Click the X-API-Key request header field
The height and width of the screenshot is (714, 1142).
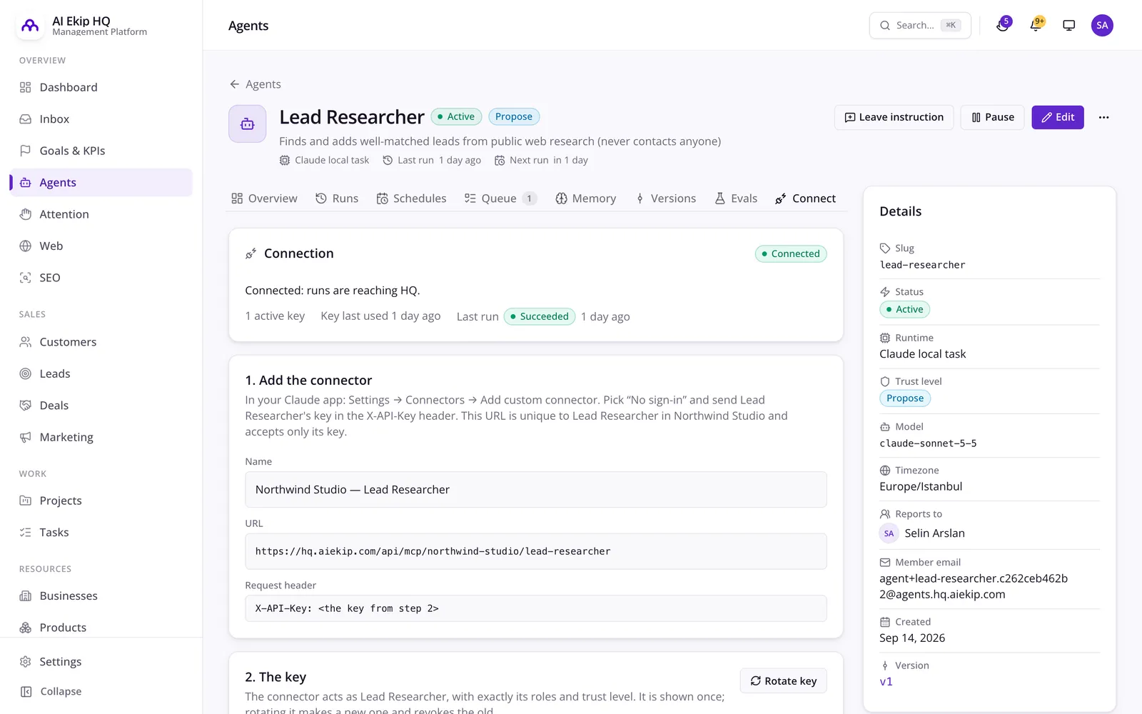click(536, 608)
